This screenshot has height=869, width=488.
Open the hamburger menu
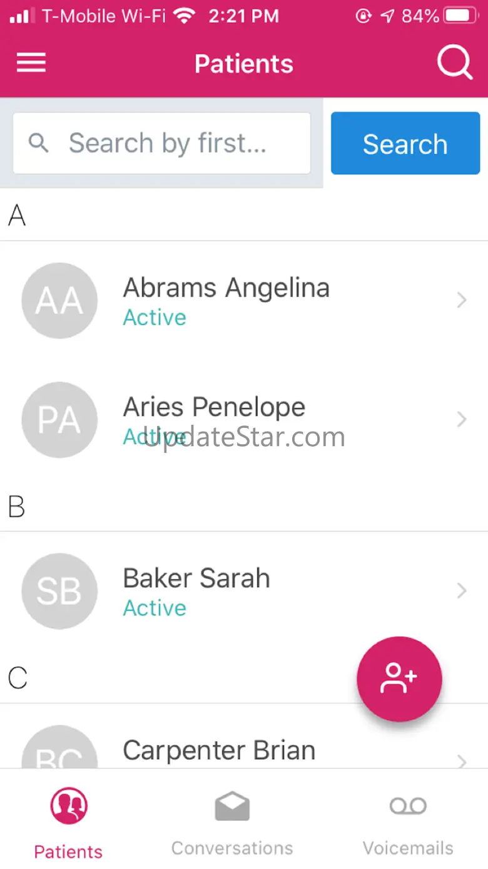pos(31,63)
